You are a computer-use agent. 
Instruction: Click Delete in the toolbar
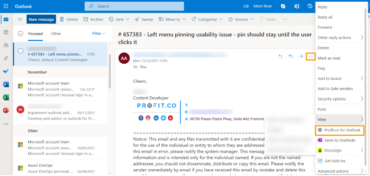coord(69,19)
